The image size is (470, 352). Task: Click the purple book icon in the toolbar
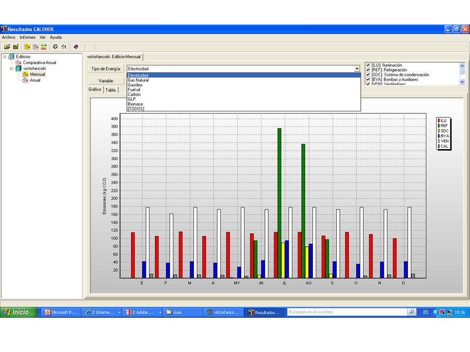pyautogui.click(x=76, y=47)
